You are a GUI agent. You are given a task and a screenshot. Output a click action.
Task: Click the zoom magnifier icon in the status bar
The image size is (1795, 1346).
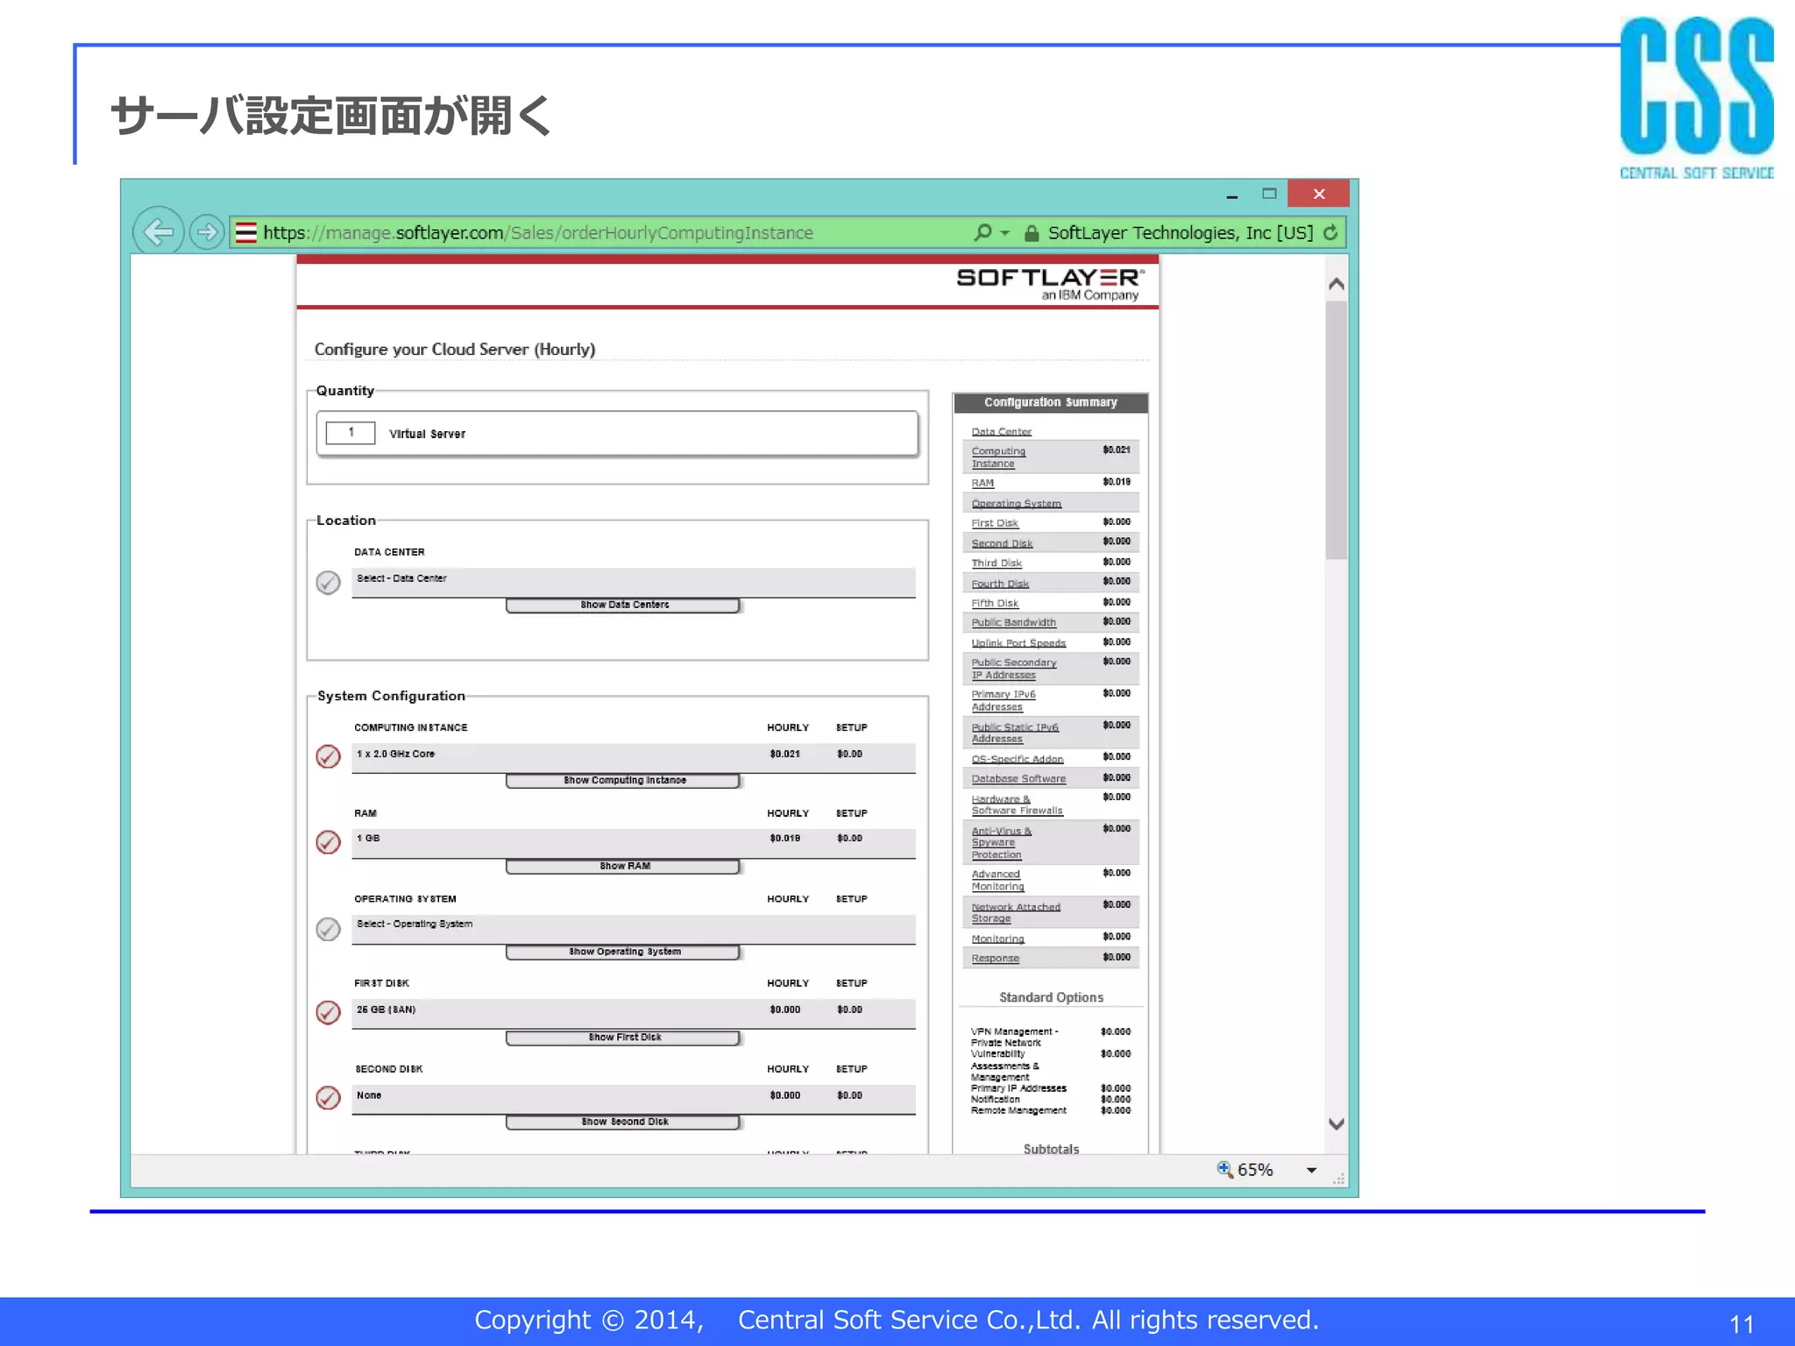coord(1224,1169)
